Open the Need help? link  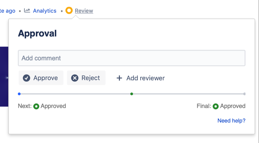point(231,121)
